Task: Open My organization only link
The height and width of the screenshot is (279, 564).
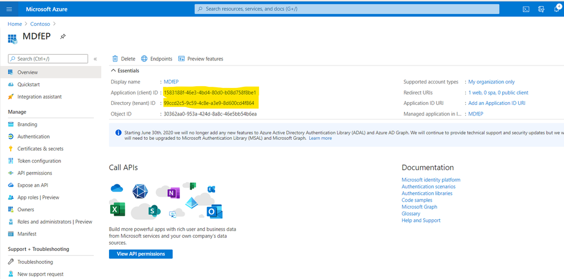Action: point(491,82)
